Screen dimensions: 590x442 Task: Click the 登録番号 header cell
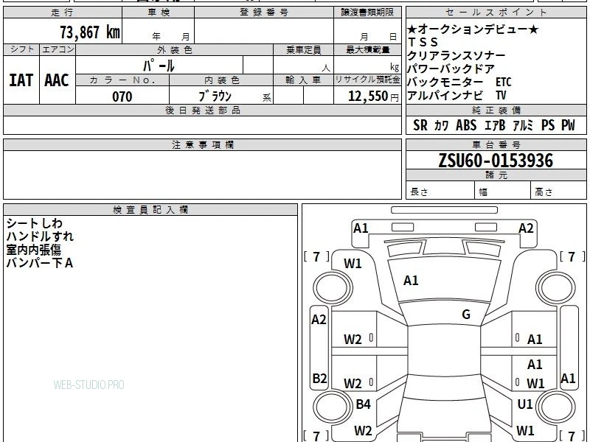[264, 13]
